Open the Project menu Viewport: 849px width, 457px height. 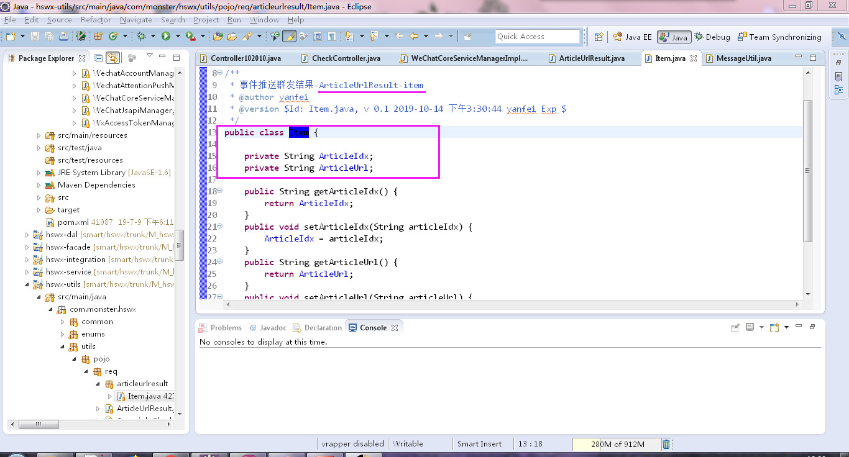pyautogui.click(x=206, y=20)
